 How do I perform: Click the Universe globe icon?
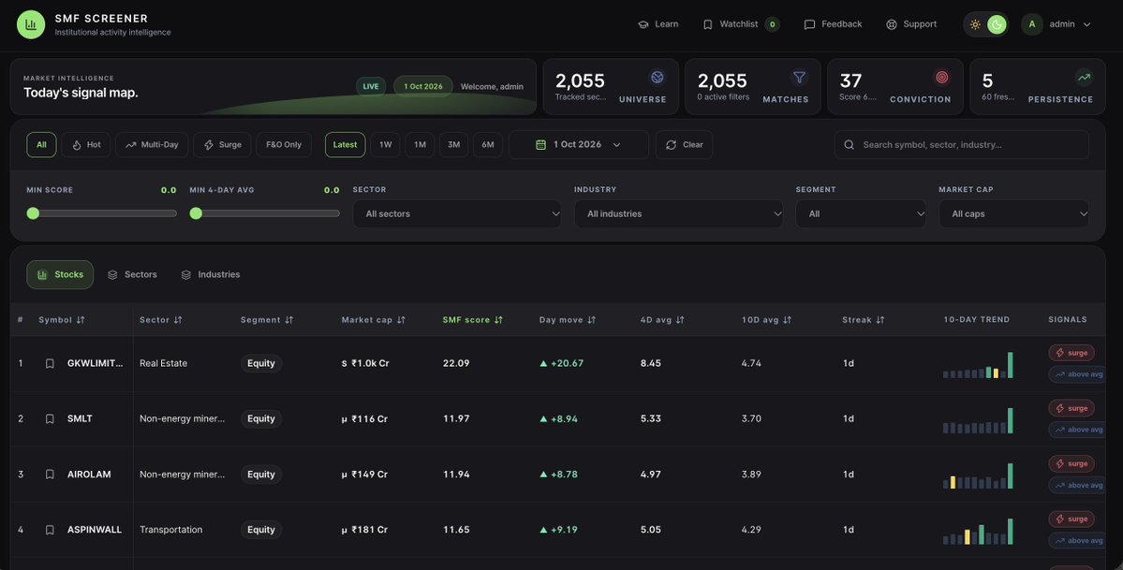[x=657, y=77]
